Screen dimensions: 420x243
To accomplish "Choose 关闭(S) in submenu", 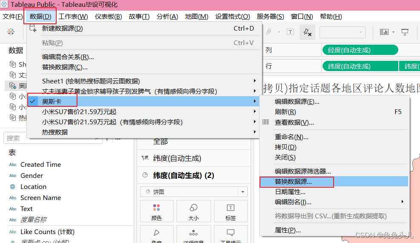I will tap(334, 157).
